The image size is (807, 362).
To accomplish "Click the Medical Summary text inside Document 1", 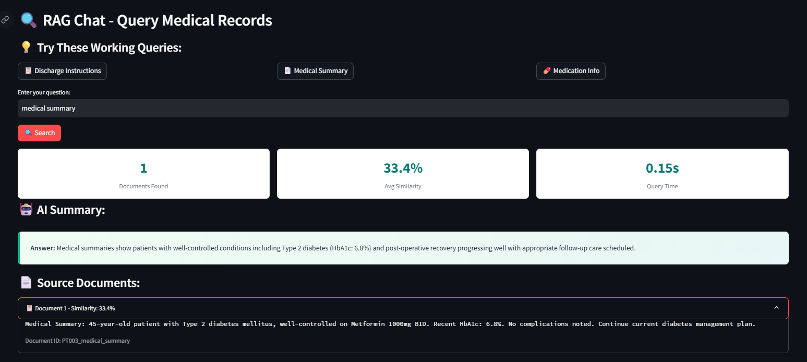I will click(390, 324).
